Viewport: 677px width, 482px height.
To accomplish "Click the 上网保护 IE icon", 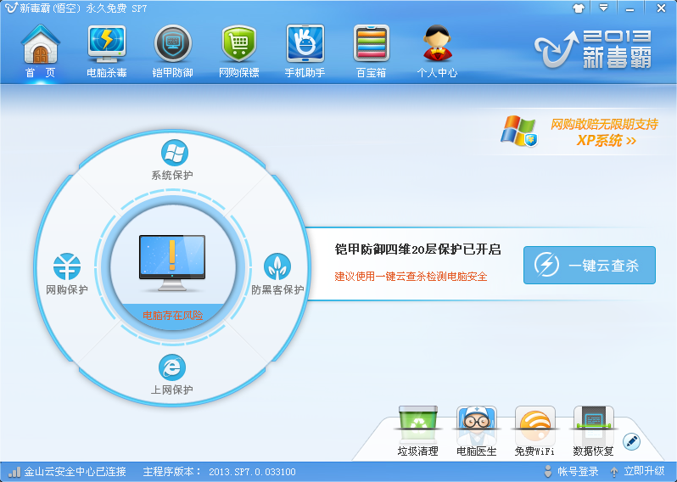I will [172, 367].
